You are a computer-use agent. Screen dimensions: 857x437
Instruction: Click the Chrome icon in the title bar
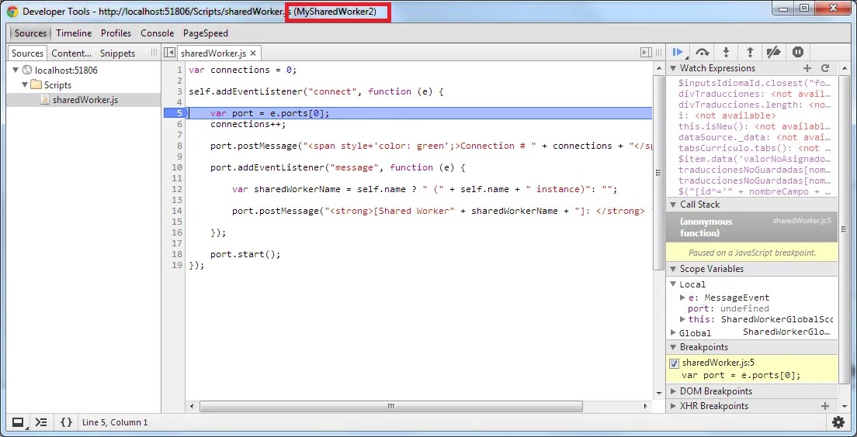point(12,11)
